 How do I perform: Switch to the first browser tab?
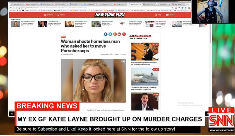pos(17,4)
